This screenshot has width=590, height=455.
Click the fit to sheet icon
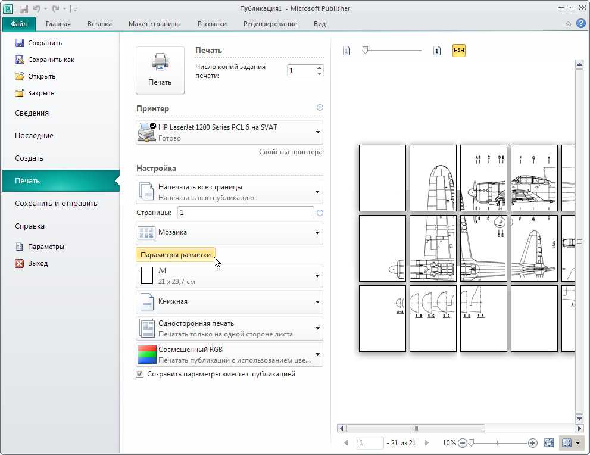549,443
